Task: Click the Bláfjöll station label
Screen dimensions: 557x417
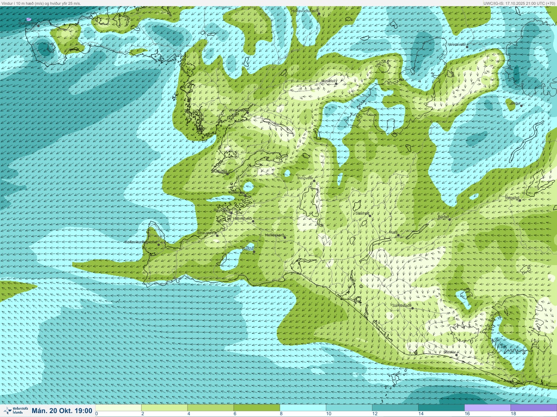Action: point(248,249)
